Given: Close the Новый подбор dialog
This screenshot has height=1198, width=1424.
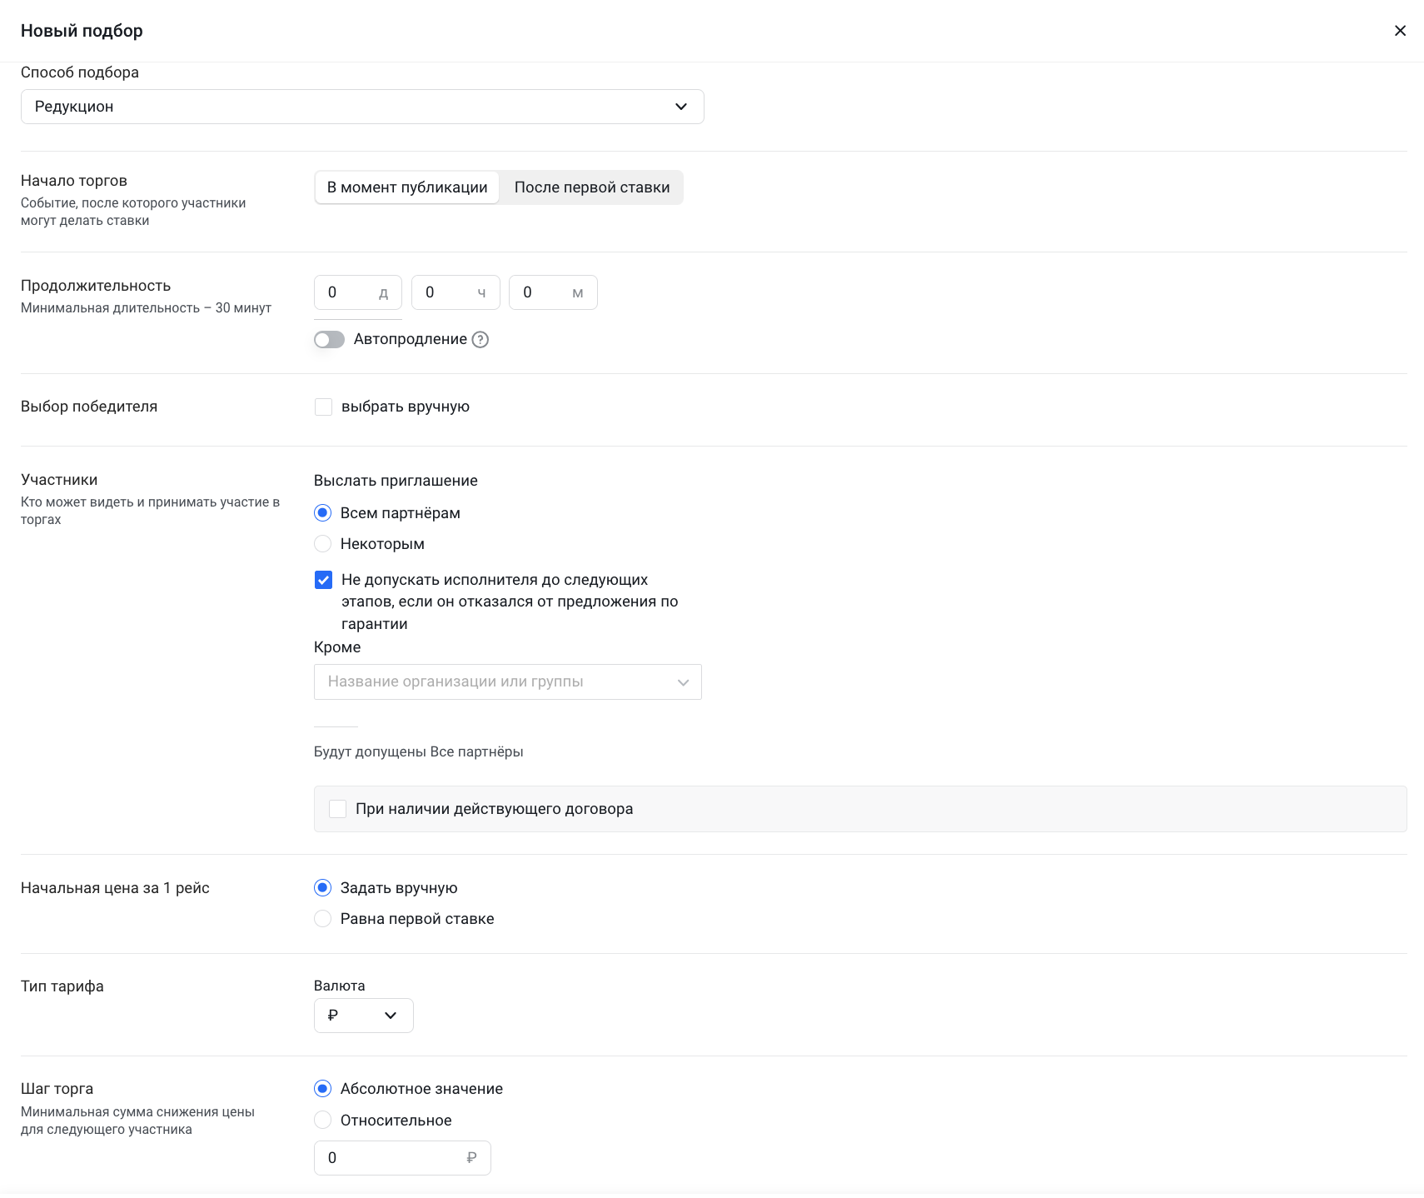Looking at the screenshot, I should [1400, 31].
